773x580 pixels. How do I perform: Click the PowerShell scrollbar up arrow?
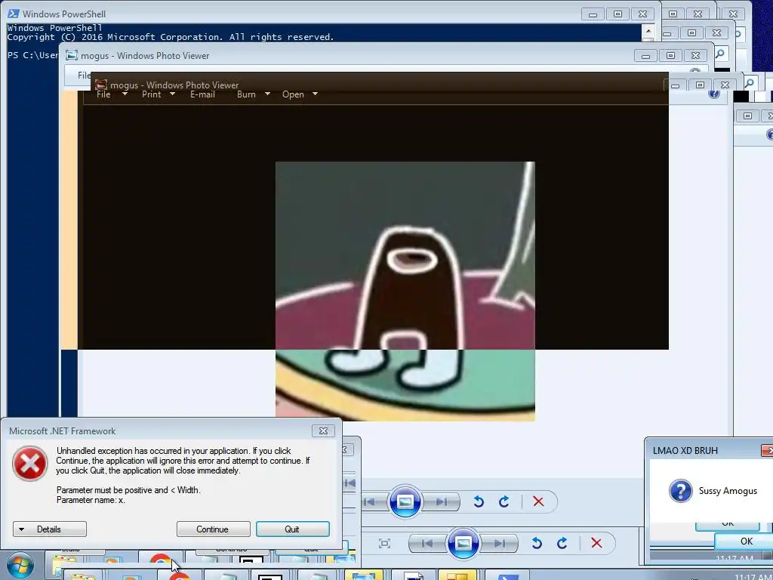tap(648, 31)
